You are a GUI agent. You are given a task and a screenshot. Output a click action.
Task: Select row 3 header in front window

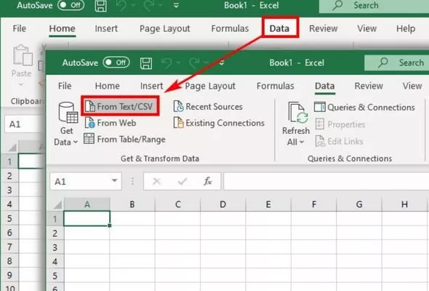pos(55,247)
